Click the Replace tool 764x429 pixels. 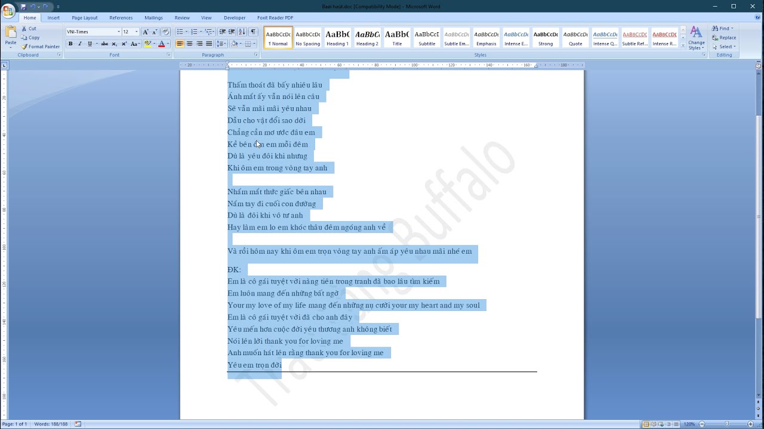point(723,38)
